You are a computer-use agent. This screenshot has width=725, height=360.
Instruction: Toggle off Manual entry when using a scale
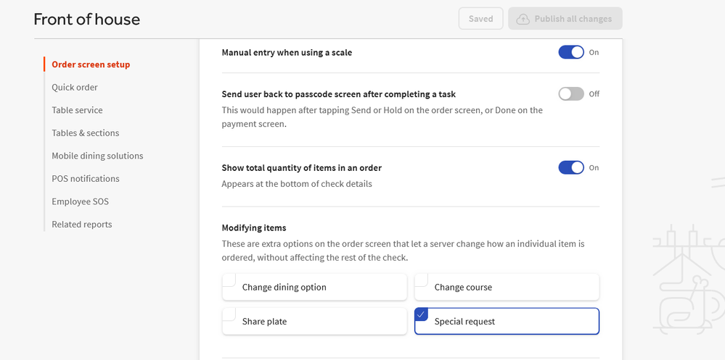(x=570, y=52)
